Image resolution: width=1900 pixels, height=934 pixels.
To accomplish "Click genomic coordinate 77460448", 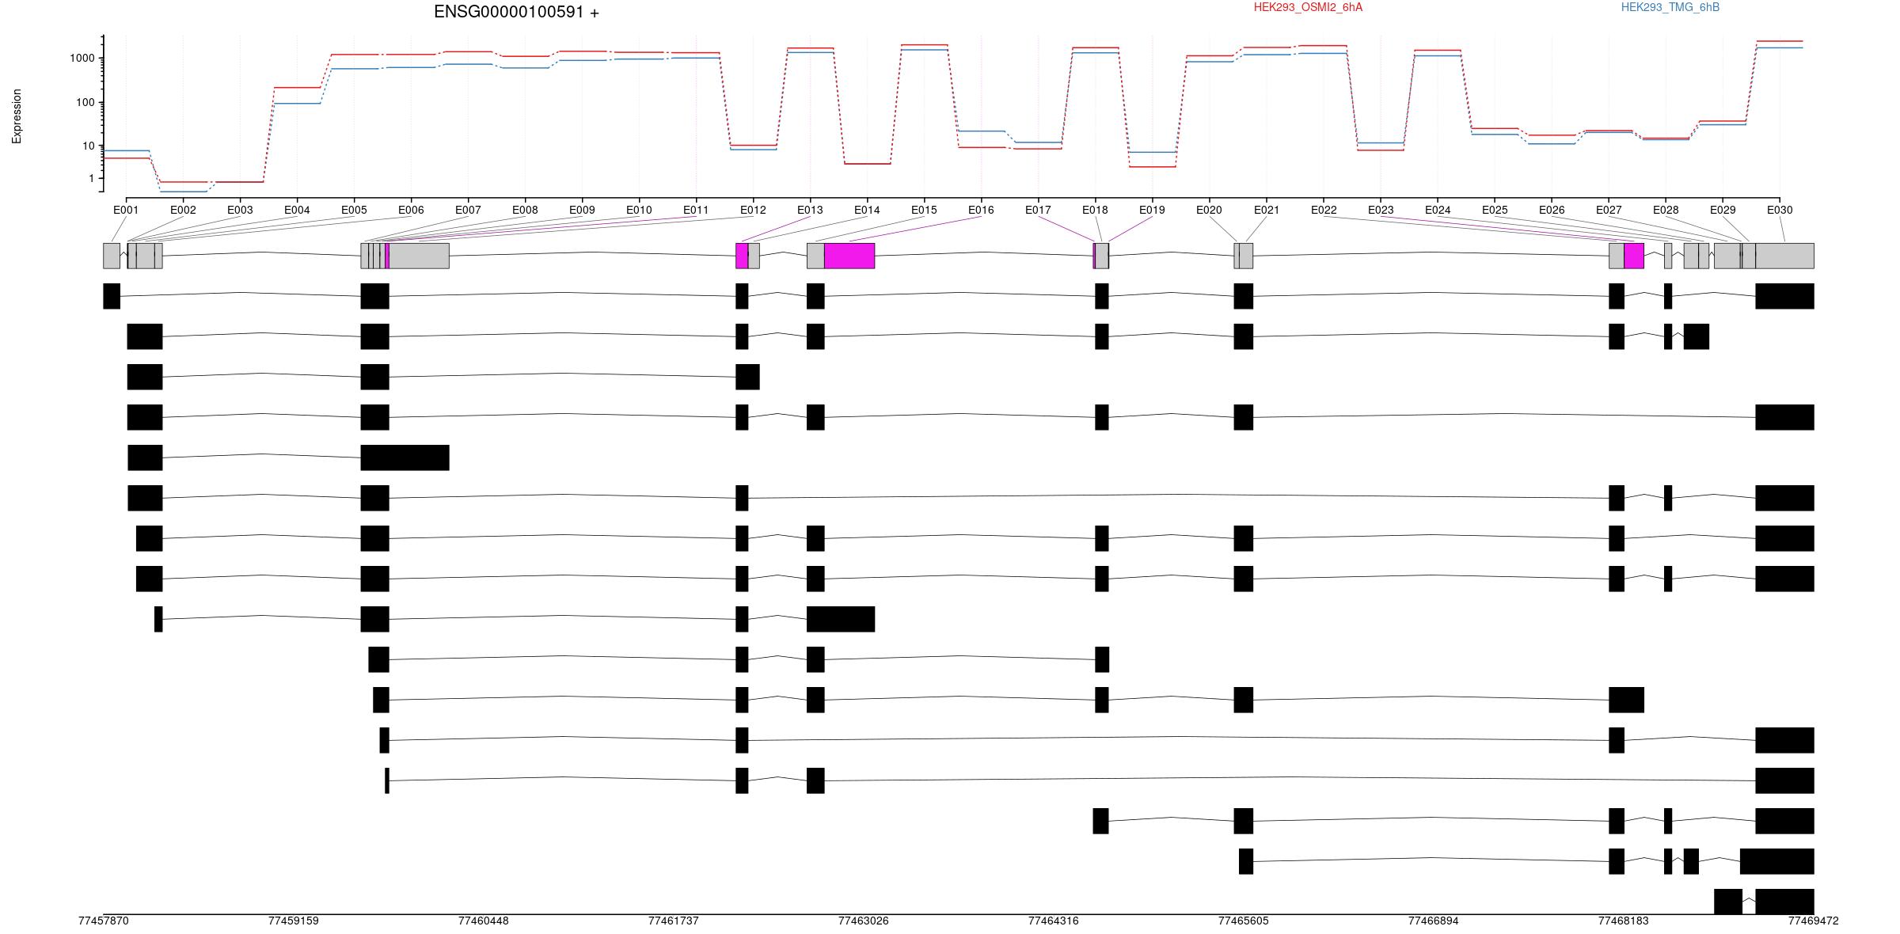I will (484, 921).
